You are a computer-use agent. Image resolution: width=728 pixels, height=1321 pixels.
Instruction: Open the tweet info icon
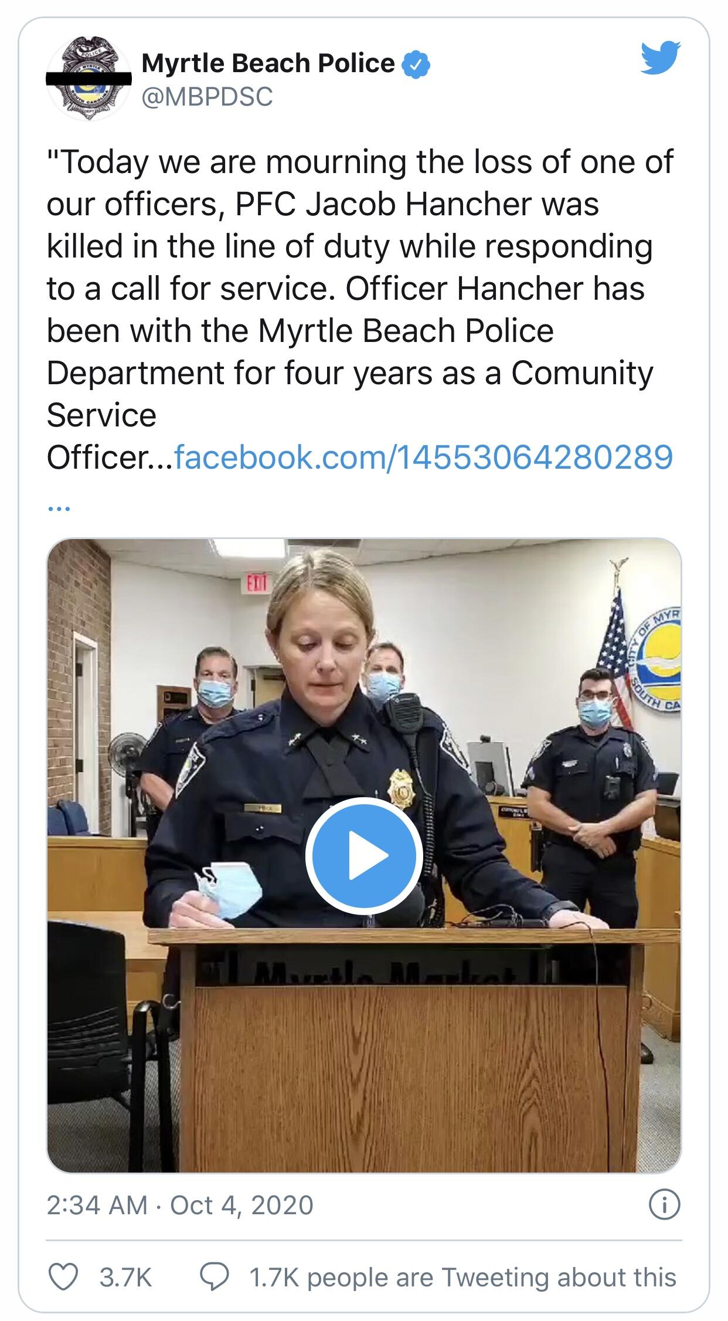pos(665,1205)
